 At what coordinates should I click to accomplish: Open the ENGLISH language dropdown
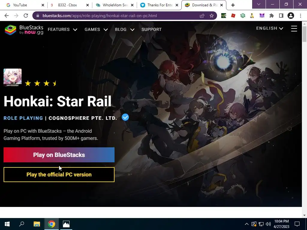tap(270, 28)
